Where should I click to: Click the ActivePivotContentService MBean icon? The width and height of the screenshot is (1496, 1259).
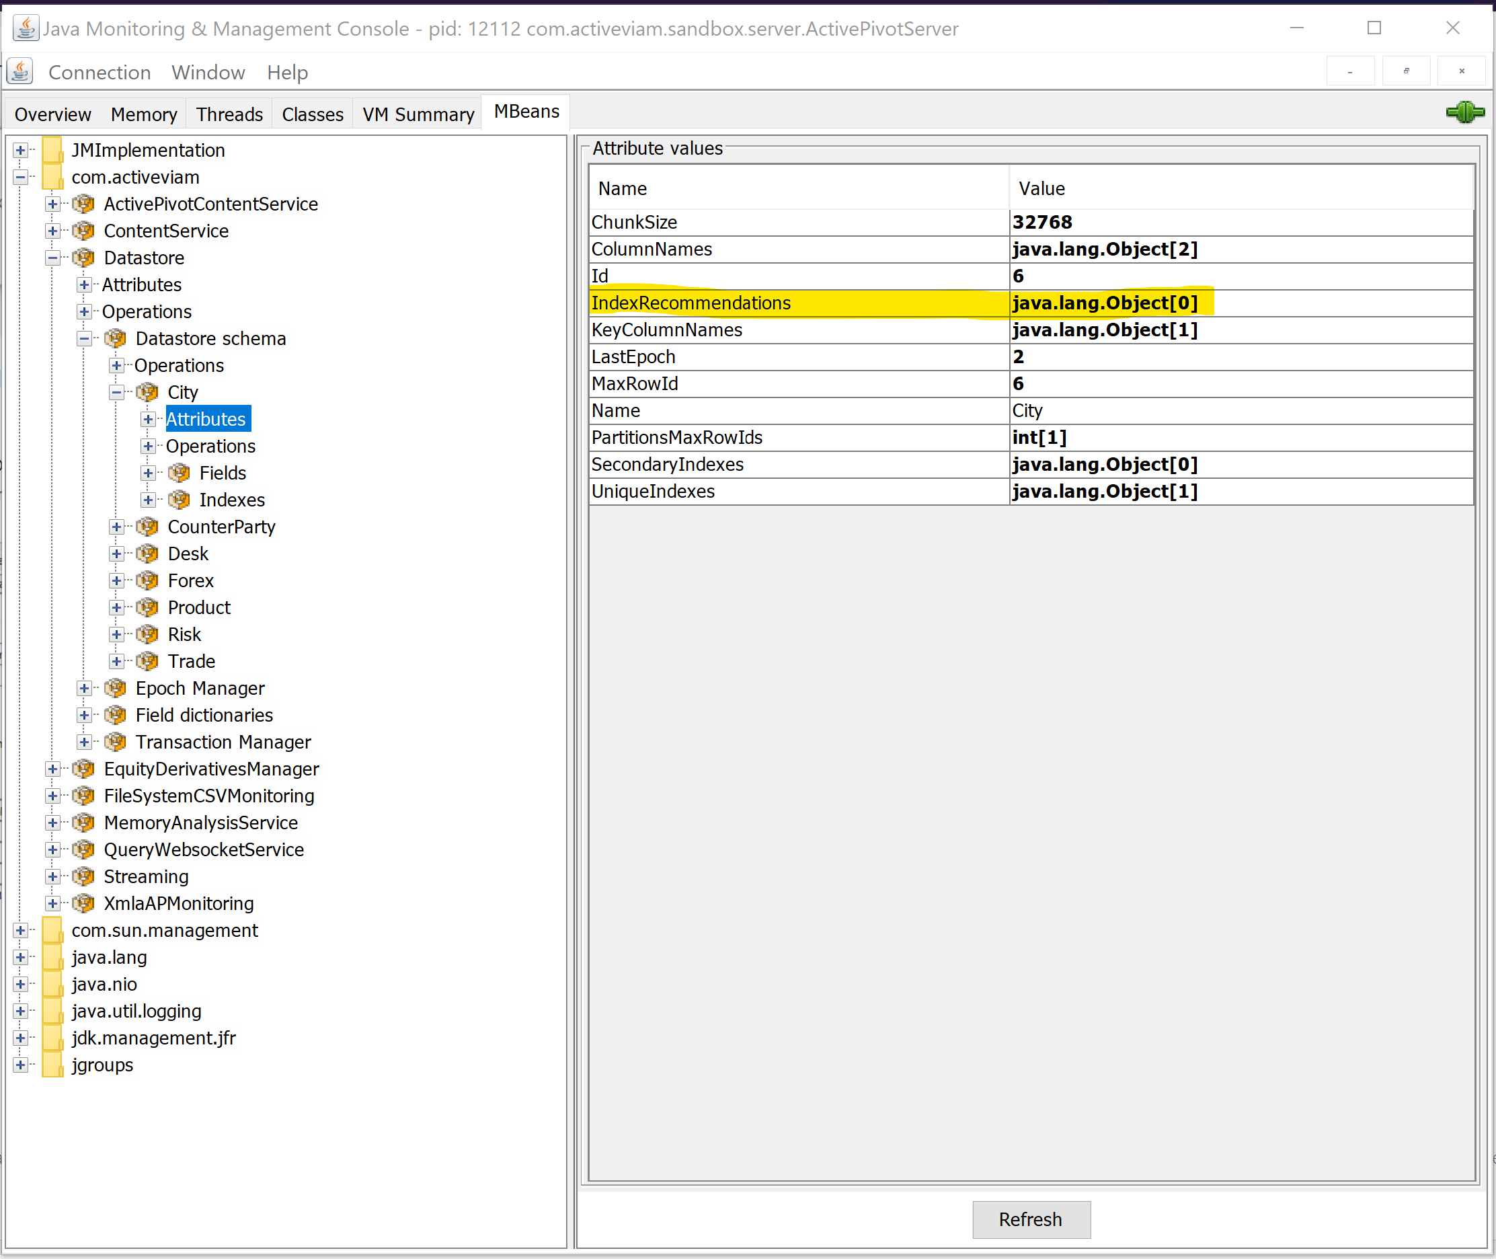[x=83, y=204]
